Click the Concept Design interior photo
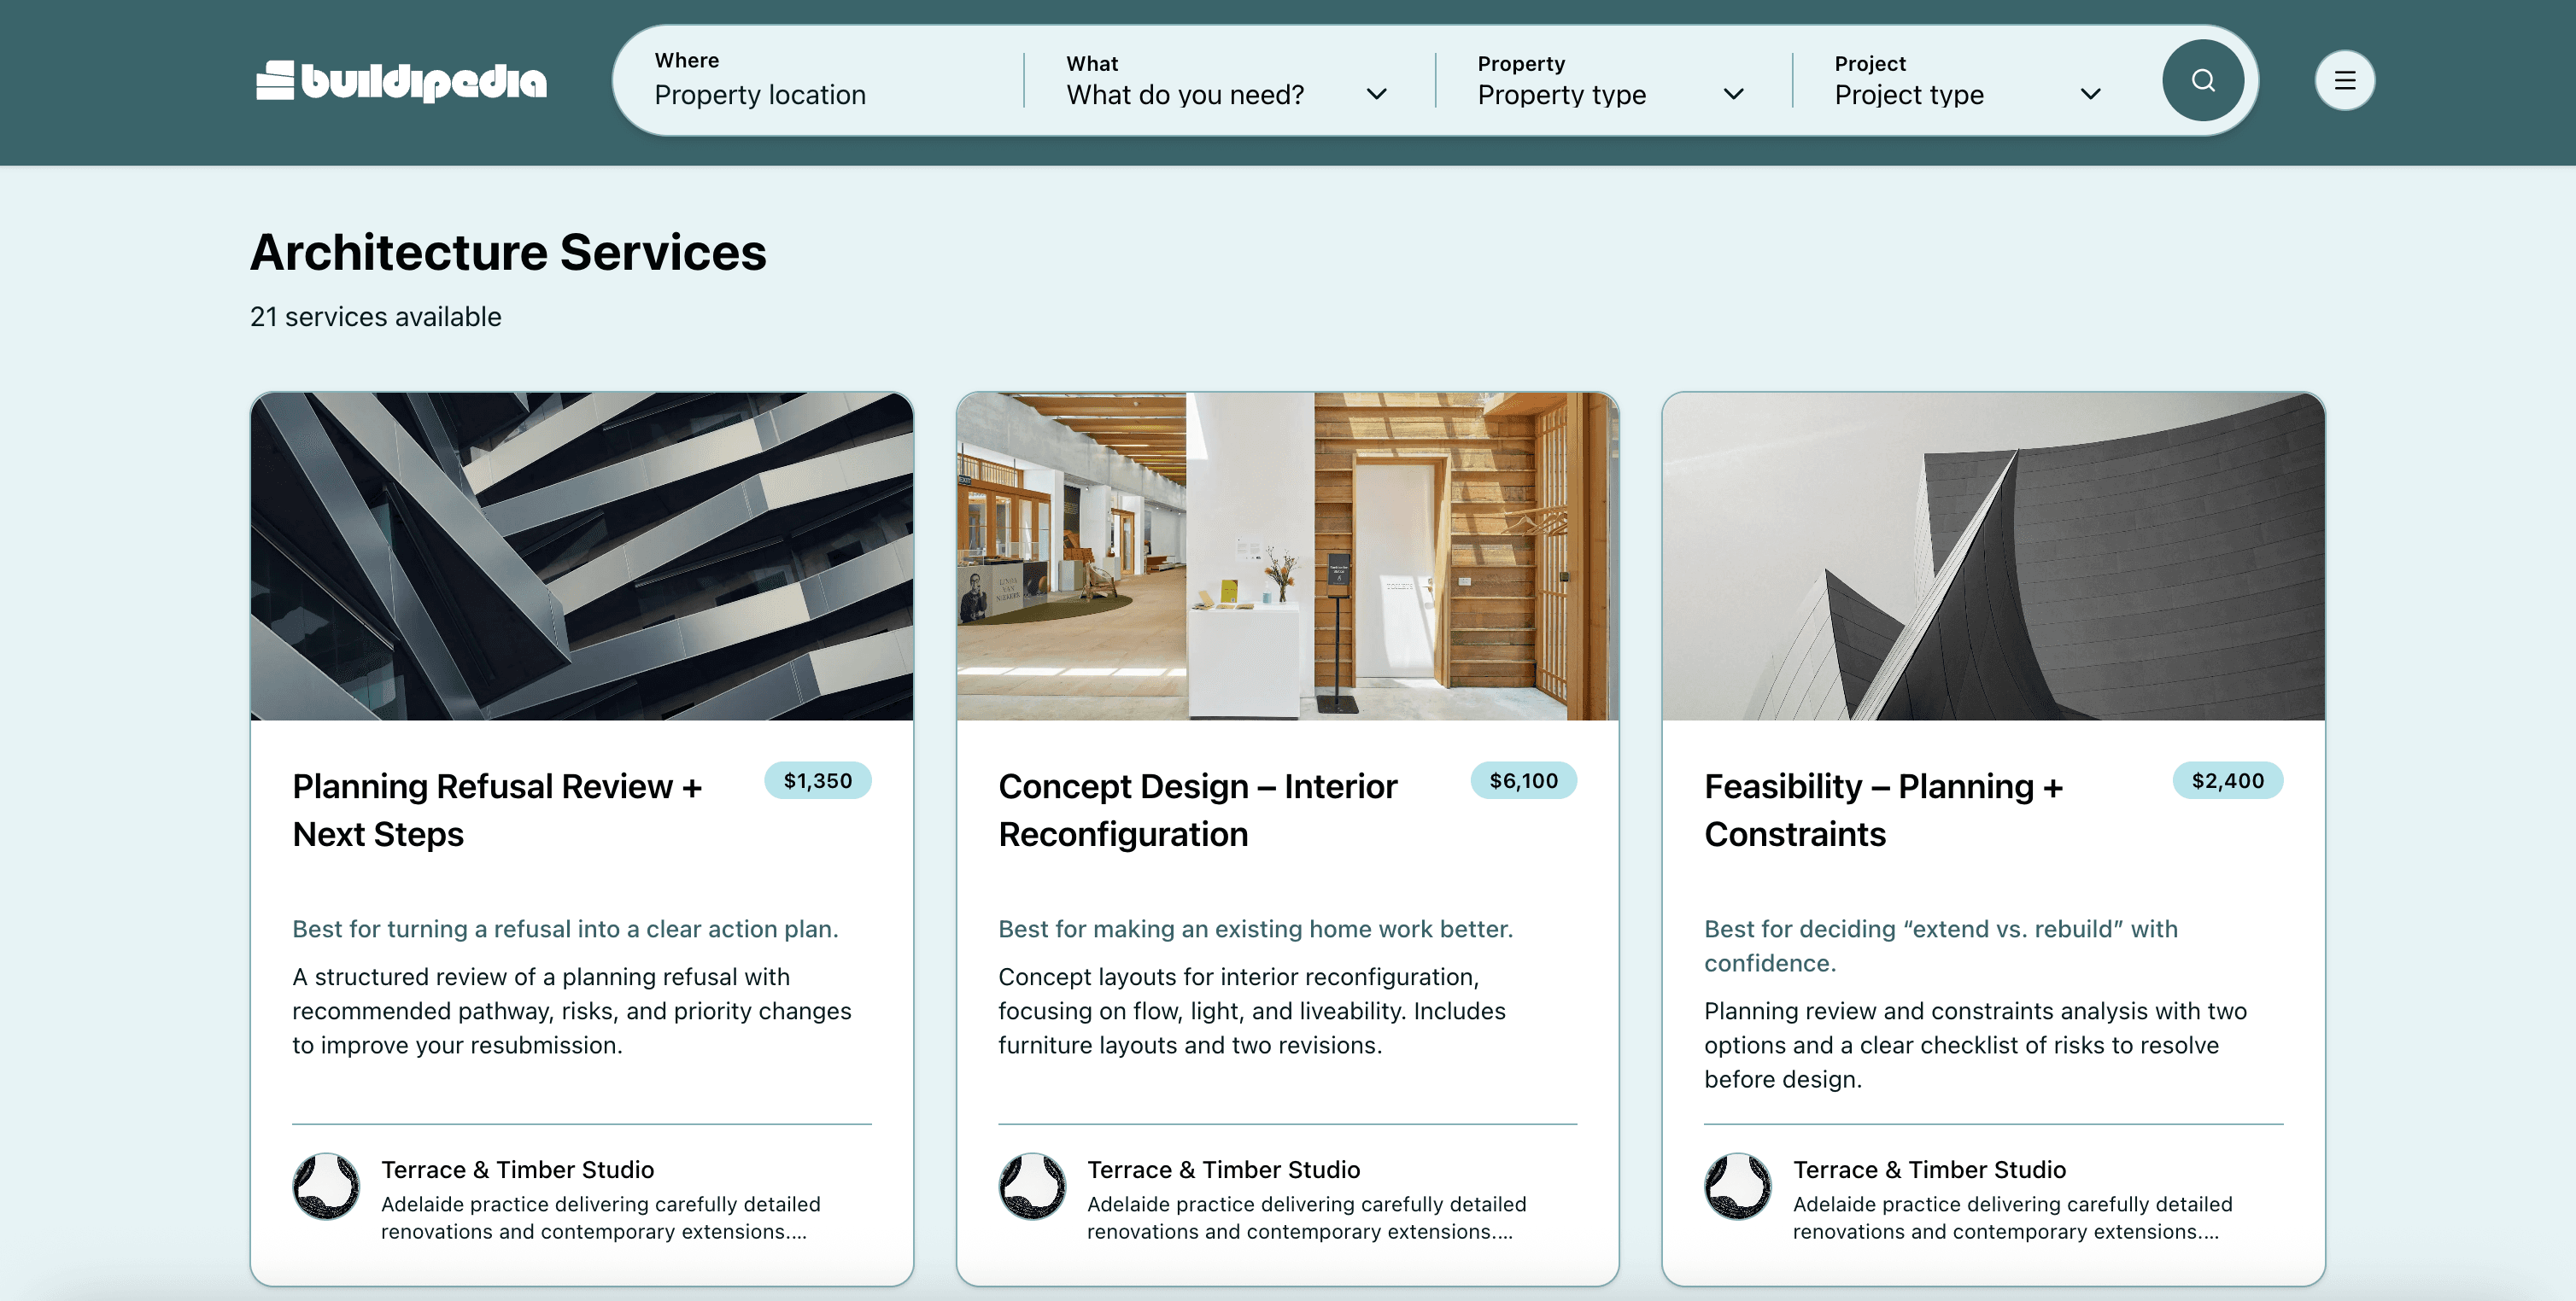This screenshot has width=2576, height=1301. [x=1288, y=556]
